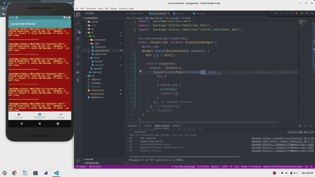Click the pause icon in debug toolbar
The height and width of the screenshot is (177, 315).
click(276, 13)
